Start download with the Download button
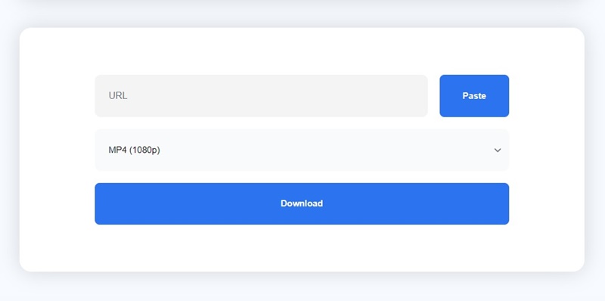The image size is (605, 301). point(302,203)
